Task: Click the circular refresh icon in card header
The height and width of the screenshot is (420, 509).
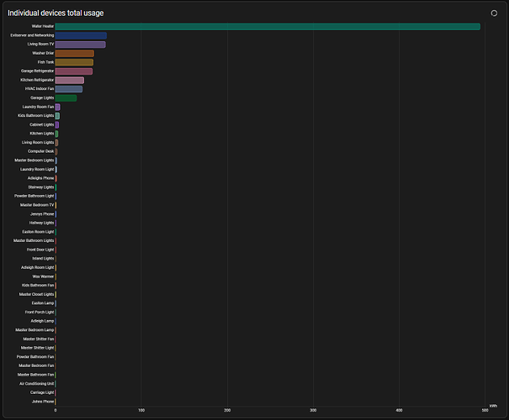Action: pos(494,13)
